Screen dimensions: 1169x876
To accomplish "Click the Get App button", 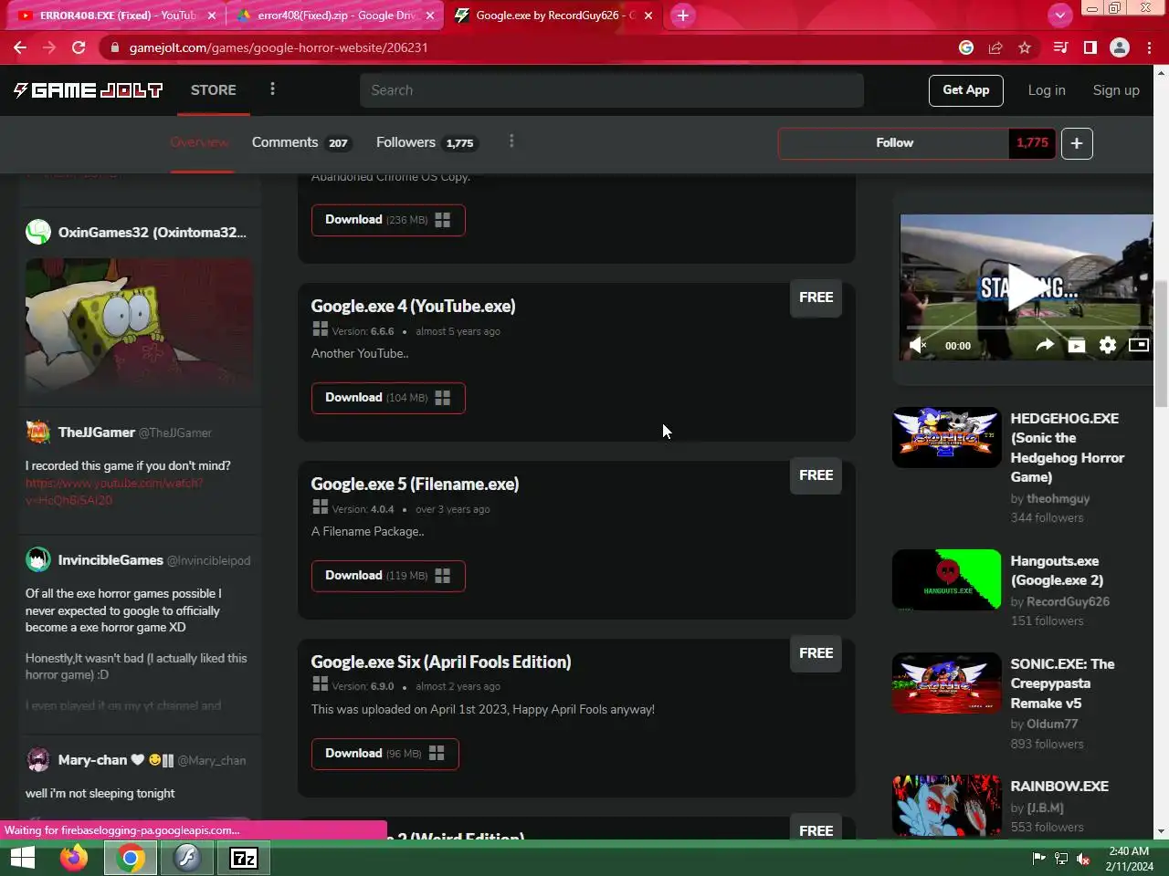I will pos(965,89).
